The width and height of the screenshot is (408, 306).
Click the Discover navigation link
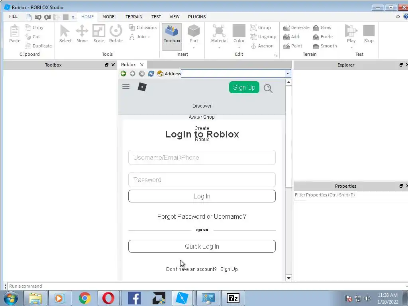(x=202, y=106)
